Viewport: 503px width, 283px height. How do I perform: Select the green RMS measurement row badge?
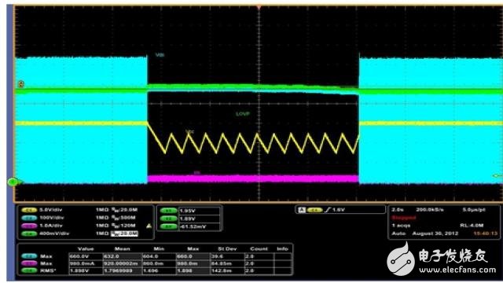point(29,270)
